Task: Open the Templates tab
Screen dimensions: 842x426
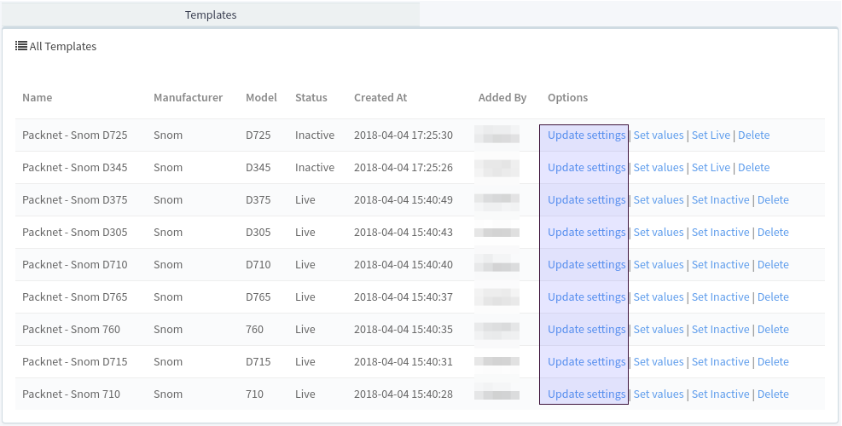Action: [x=211, y=15]
